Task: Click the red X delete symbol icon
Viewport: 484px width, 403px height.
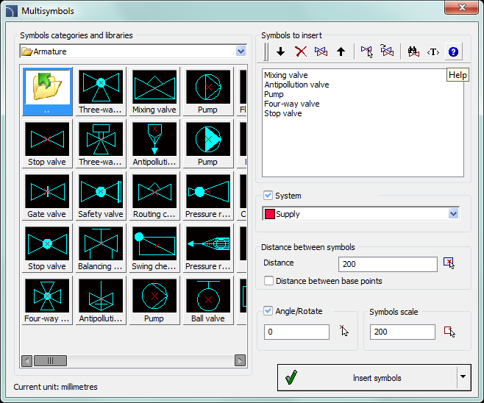Action: tap(300, 51)
